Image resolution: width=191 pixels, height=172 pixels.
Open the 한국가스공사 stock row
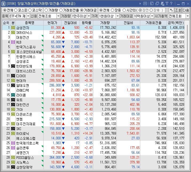(x=93, y=47)
